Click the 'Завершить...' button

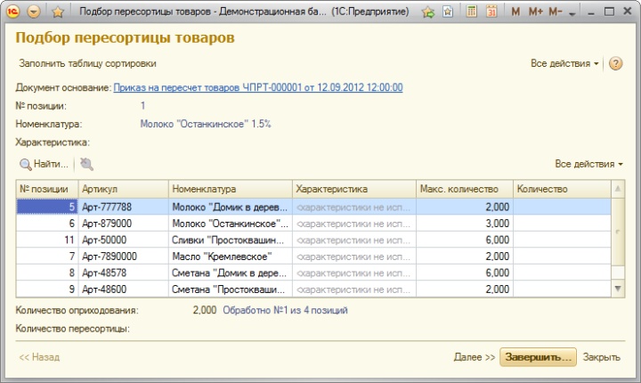point(538,357)
